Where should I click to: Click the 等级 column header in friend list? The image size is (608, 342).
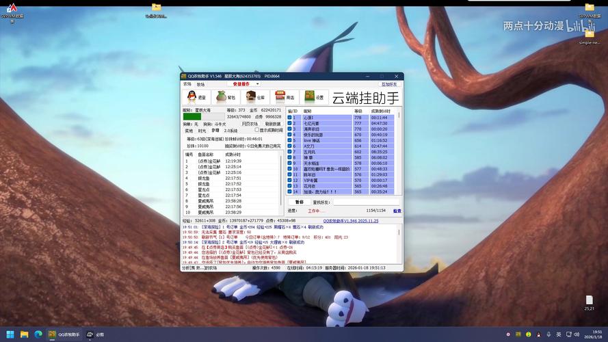point(358,111)
